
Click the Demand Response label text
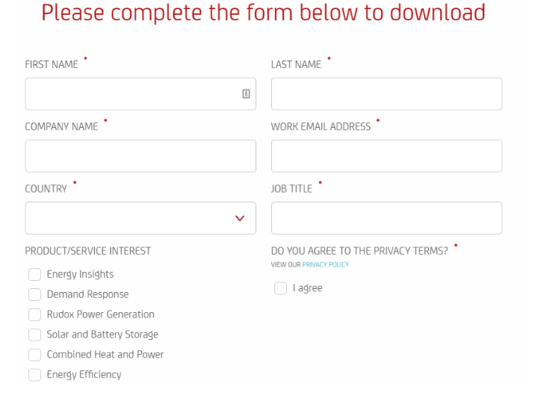click(88, 294)
